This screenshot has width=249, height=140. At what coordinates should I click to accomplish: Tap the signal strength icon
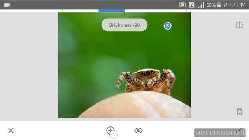point(201,5)
